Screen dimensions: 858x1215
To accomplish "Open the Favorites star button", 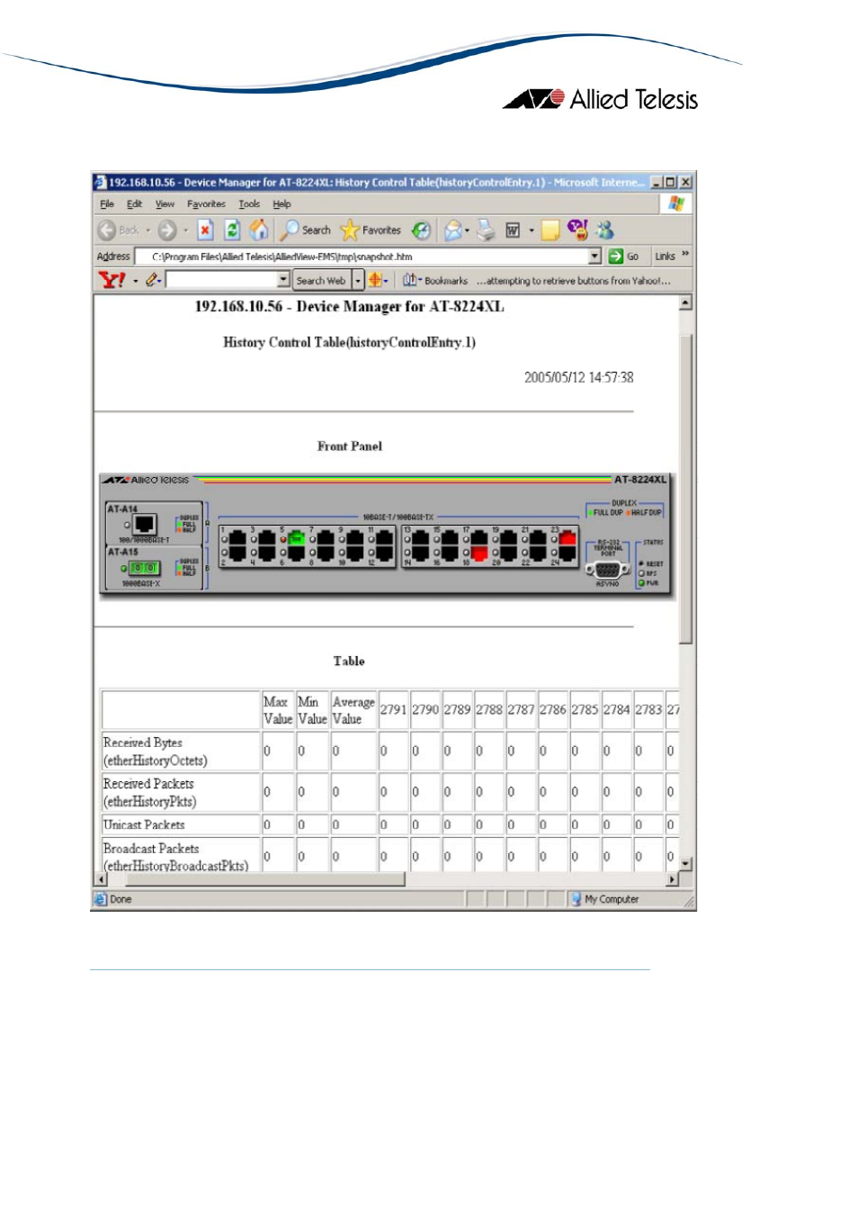I will tap(371, 230).
